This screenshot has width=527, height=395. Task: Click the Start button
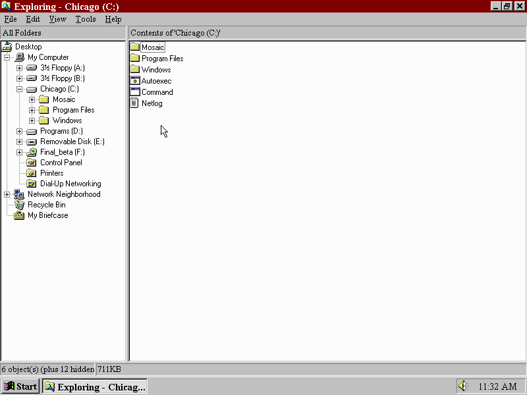click(x=21, y=386)
